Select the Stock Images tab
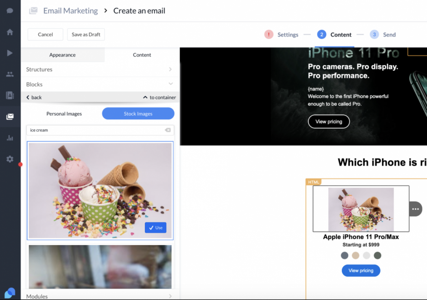Viewport: 427px width, 300px height. click(x=138, y=114)
